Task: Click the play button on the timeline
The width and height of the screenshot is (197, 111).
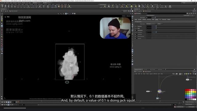Action: [x=8, y=102]
